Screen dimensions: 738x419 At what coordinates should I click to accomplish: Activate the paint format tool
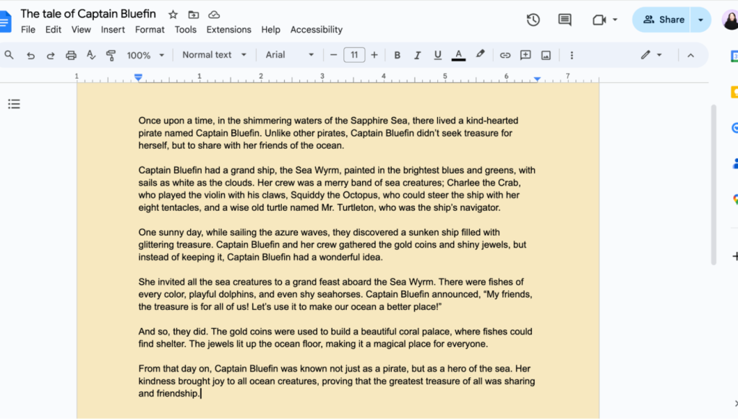(x=111, y=55)
